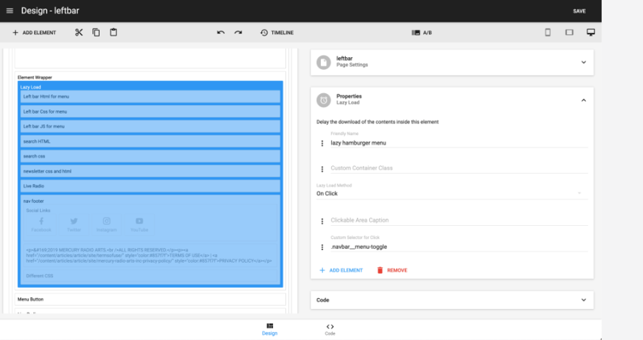Switch to the Code tab
This screenshot has height=340, width=643.
[329, 329]
